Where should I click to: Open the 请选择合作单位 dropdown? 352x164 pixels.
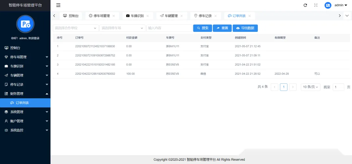[x=76, y=28]
